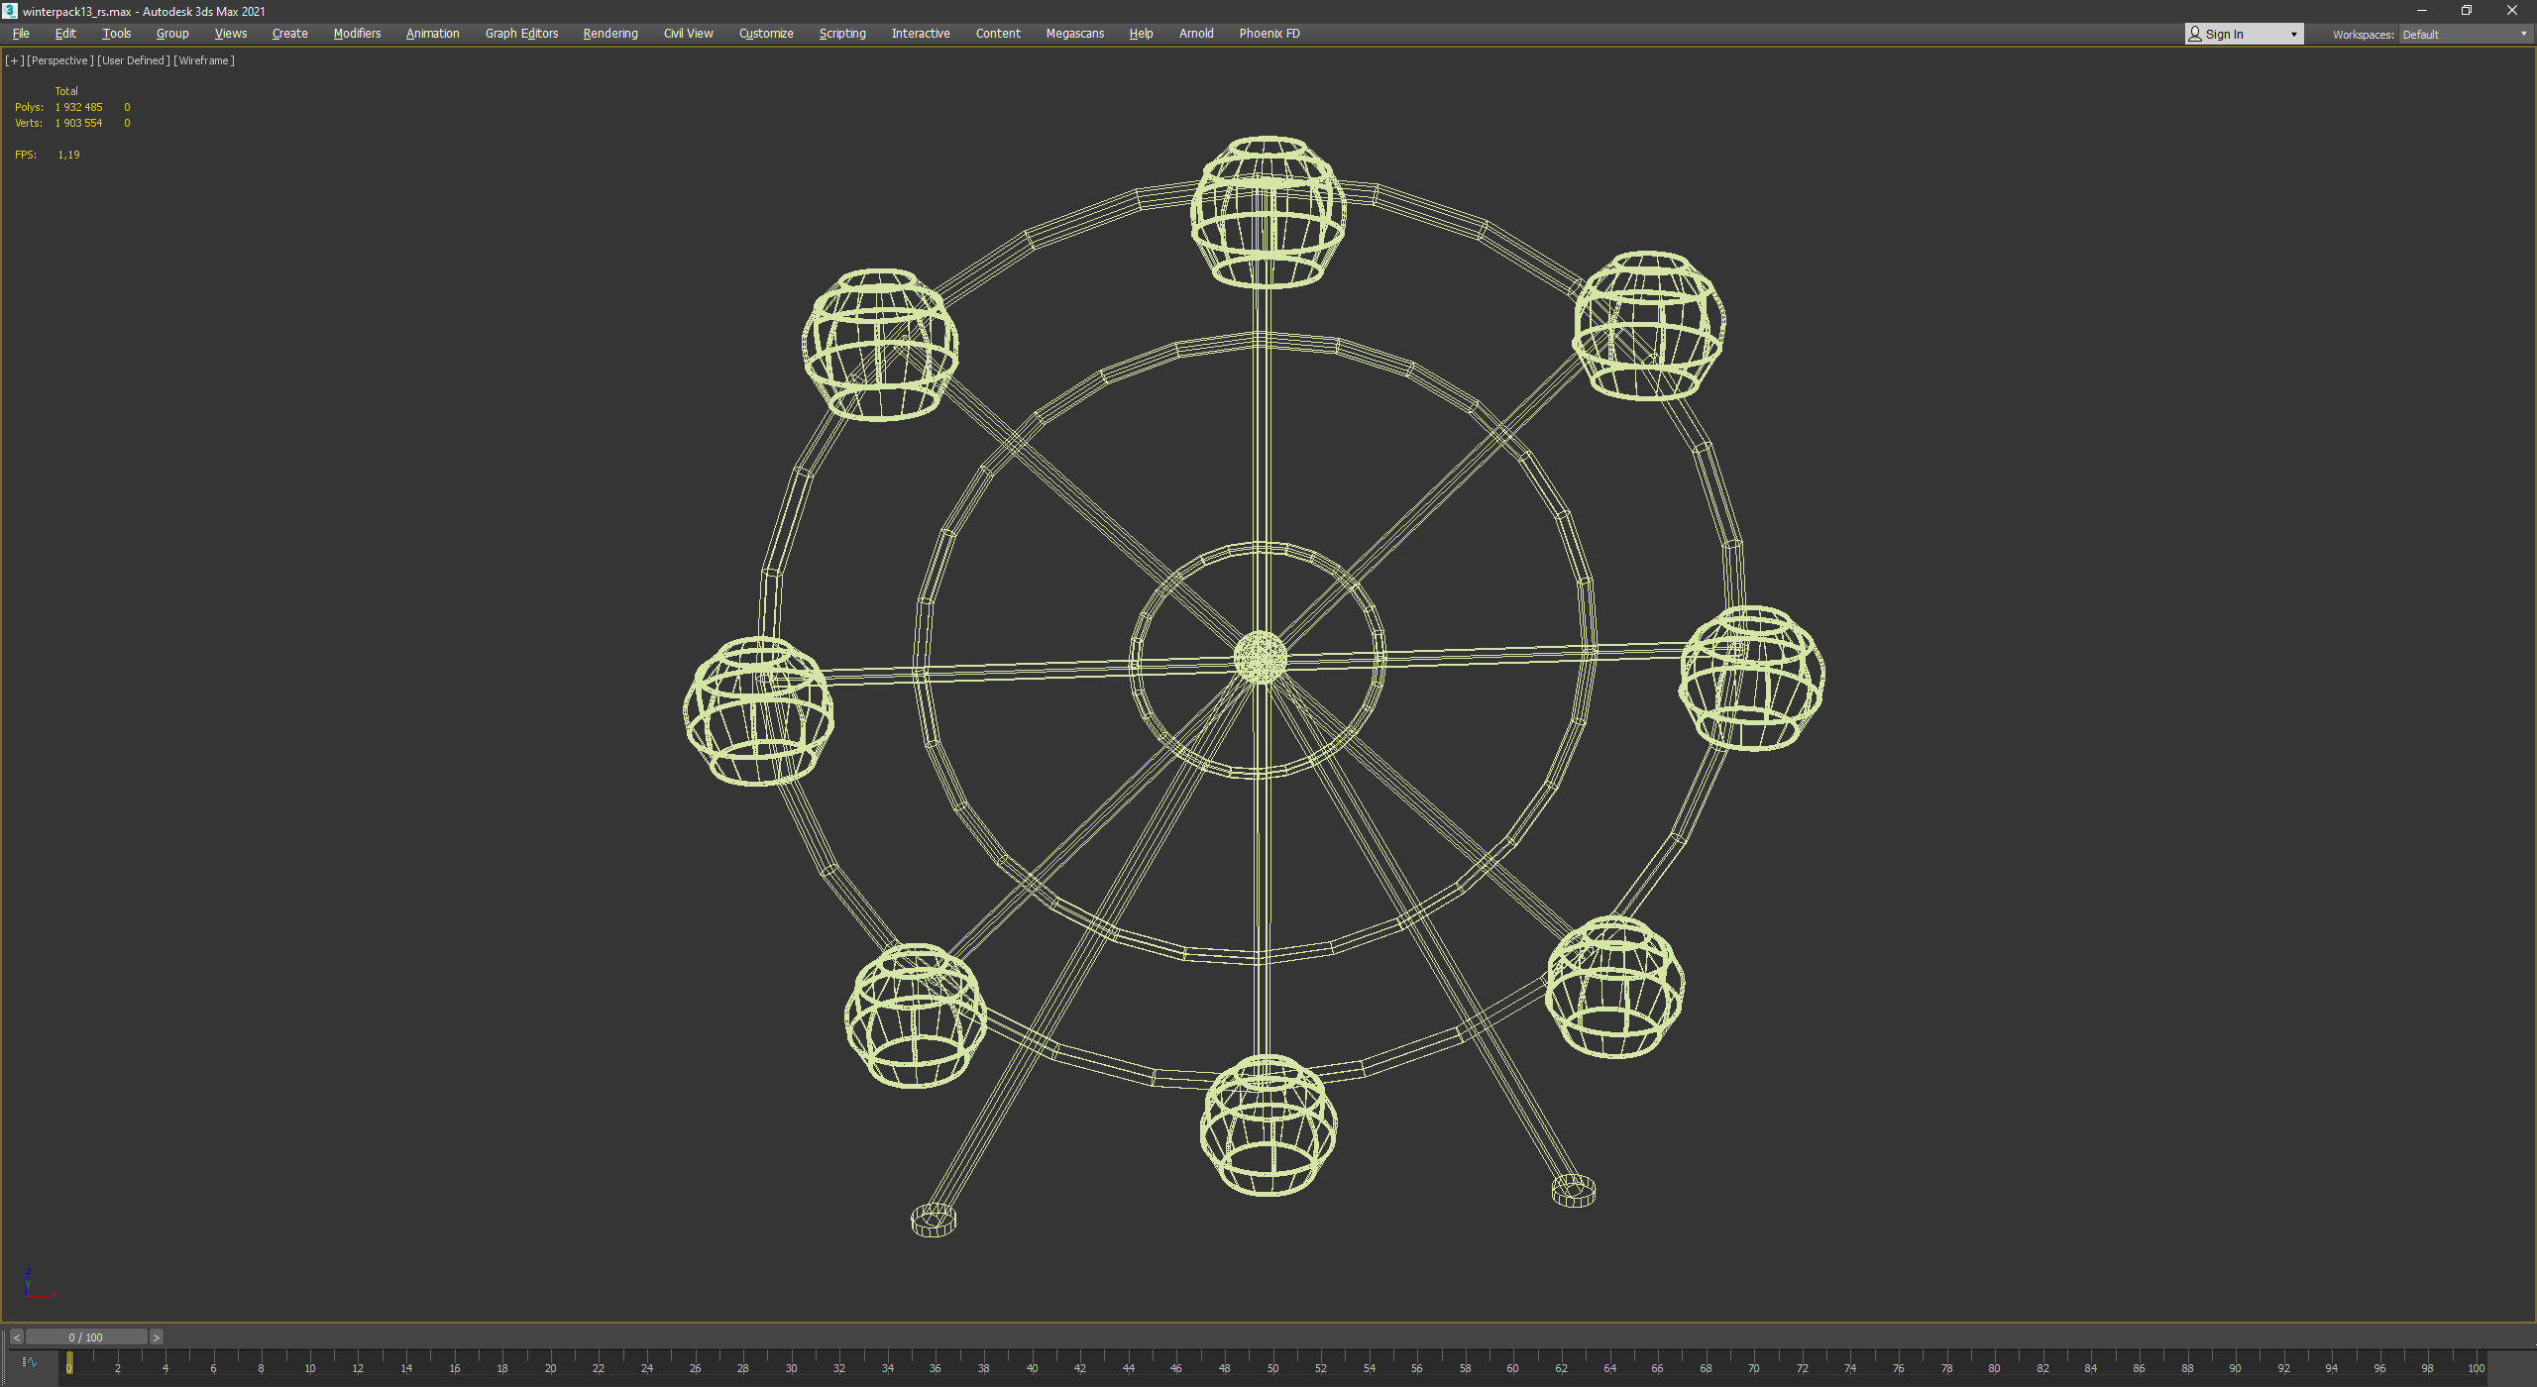Click the Sign In user icon
Viewport: 2537px width, 1387px height.
pos(2195,34)
